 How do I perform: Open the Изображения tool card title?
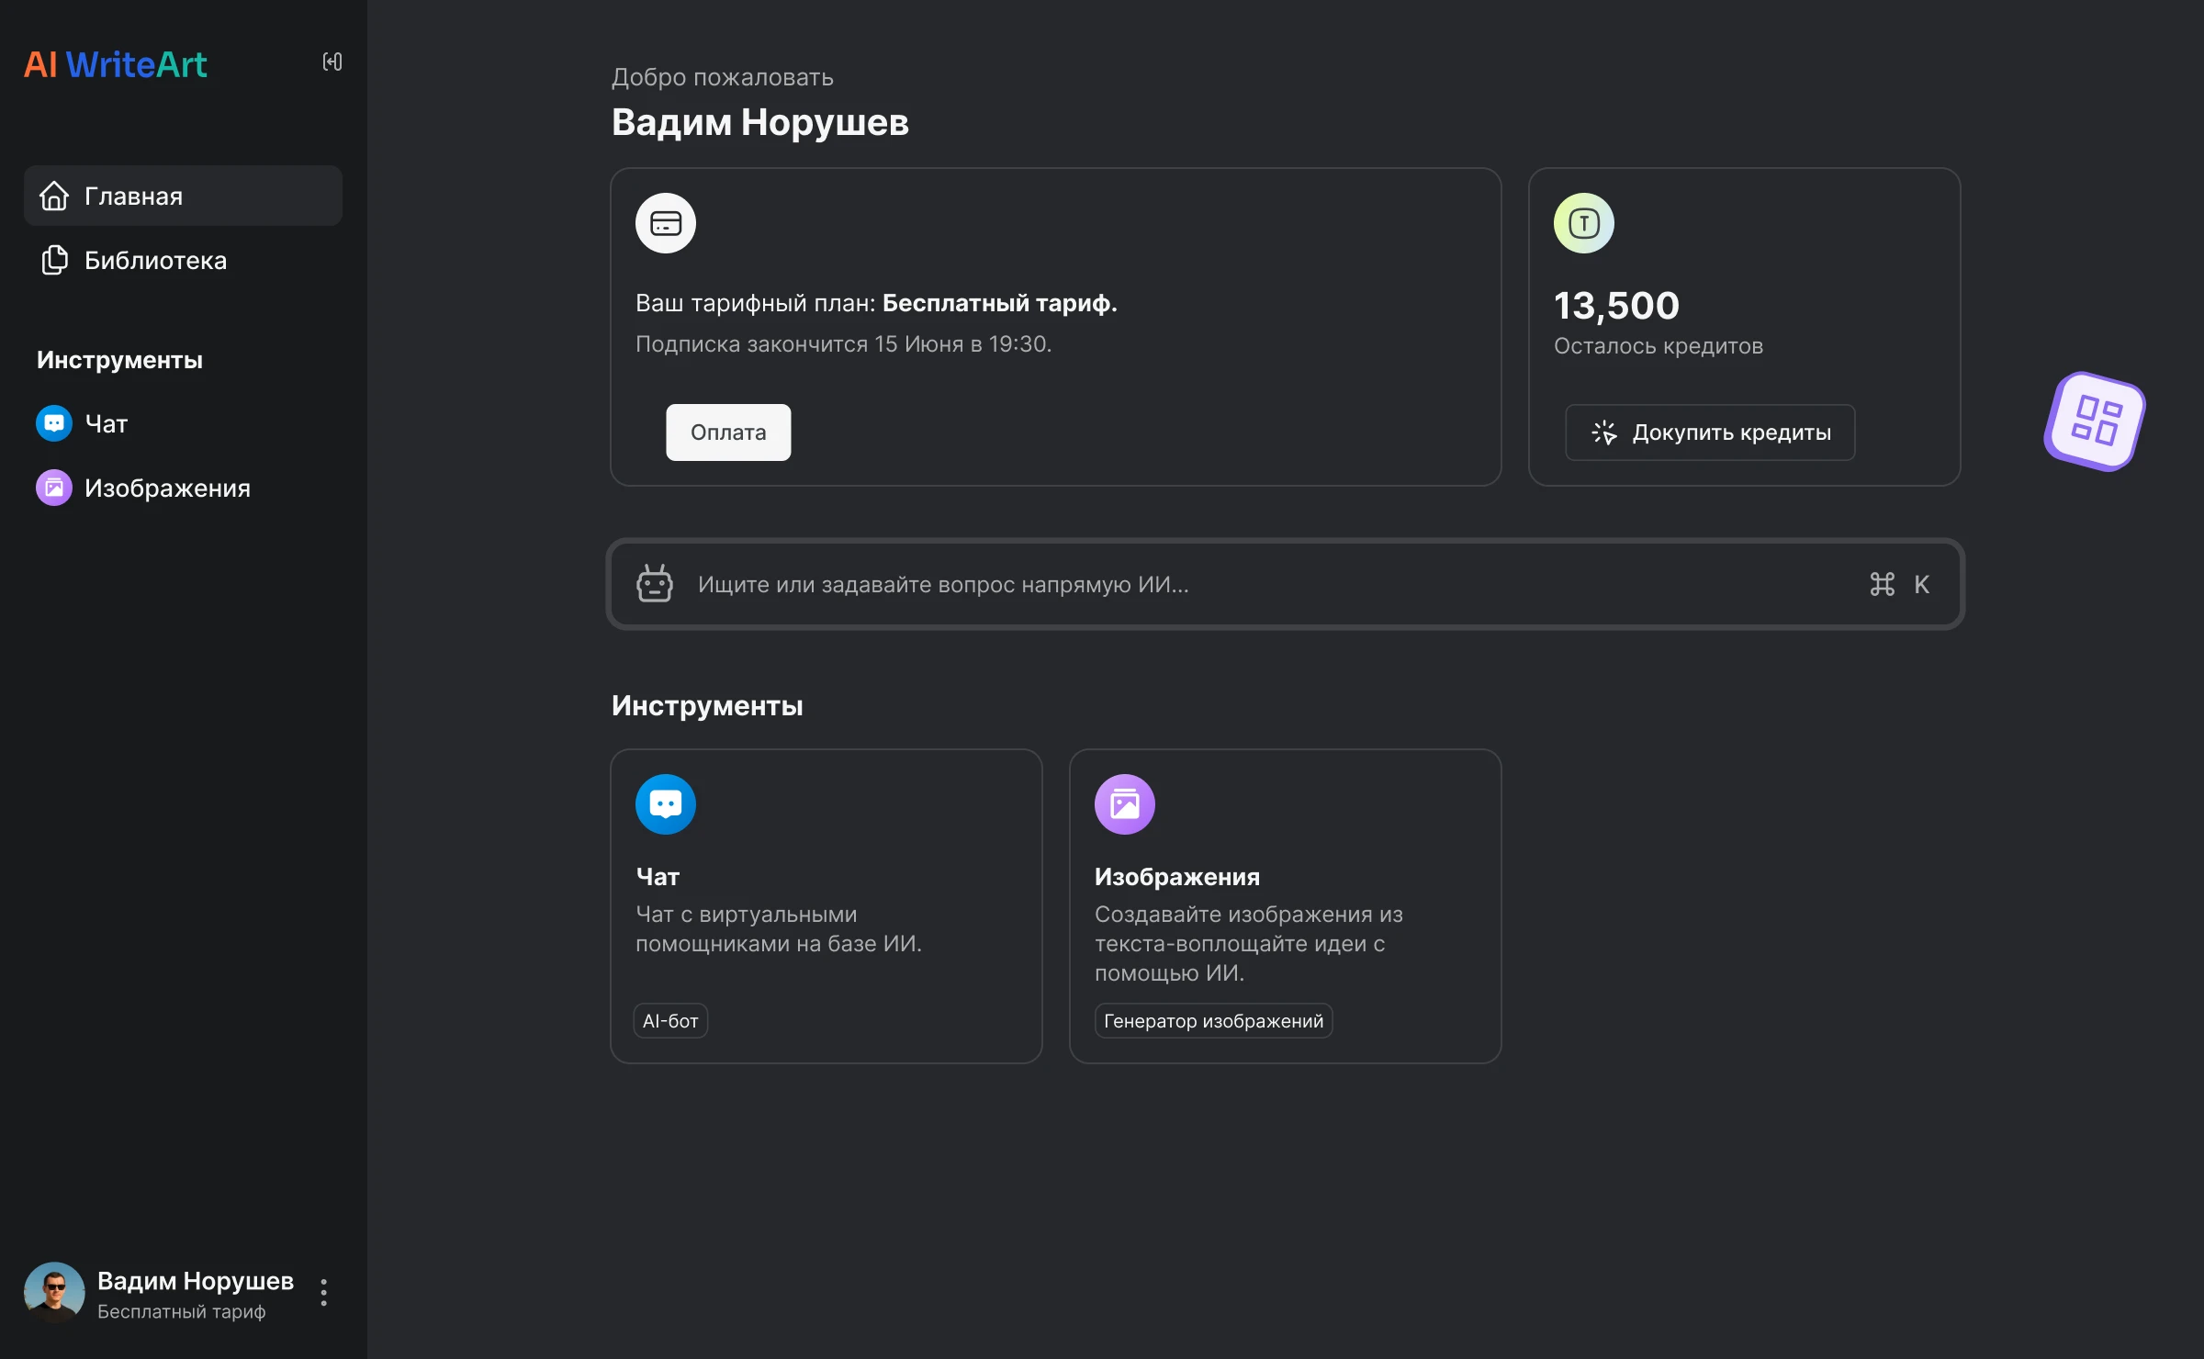[x=1177, y=877]
